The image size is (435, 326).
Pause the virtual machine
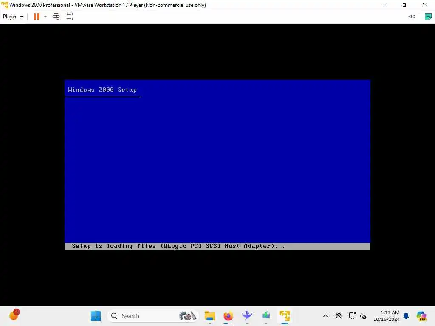pyautogui.click(x=37, y=17)
